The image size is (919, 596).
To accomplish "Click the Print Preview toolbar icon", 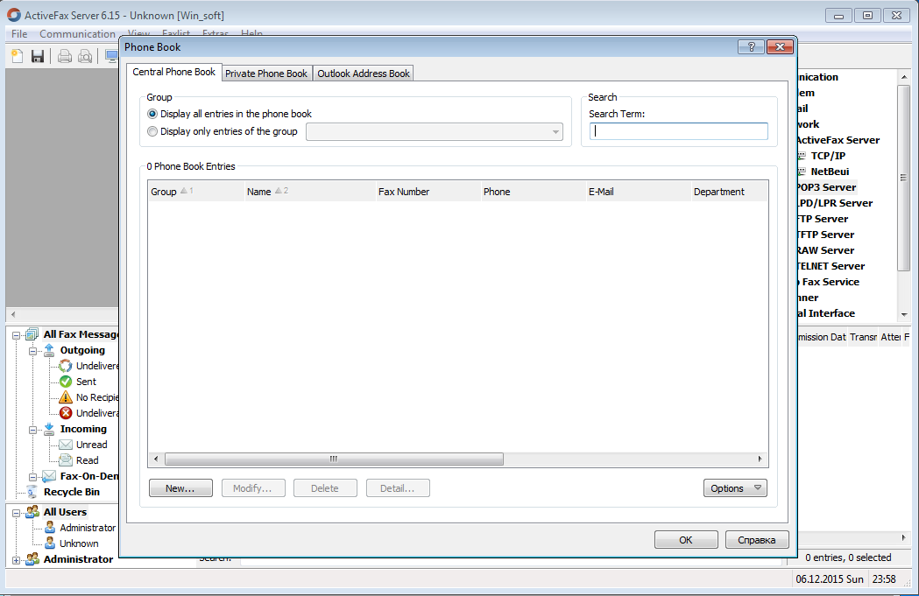I will coord(85,56).
